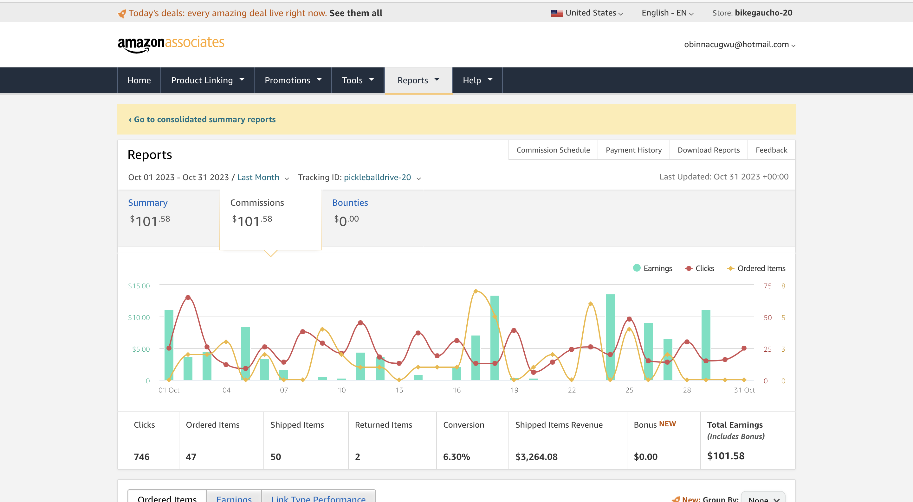This screenshot has width=913, height=502.
Task: Click the Returned Items value 2
Action: coord(358,457)
